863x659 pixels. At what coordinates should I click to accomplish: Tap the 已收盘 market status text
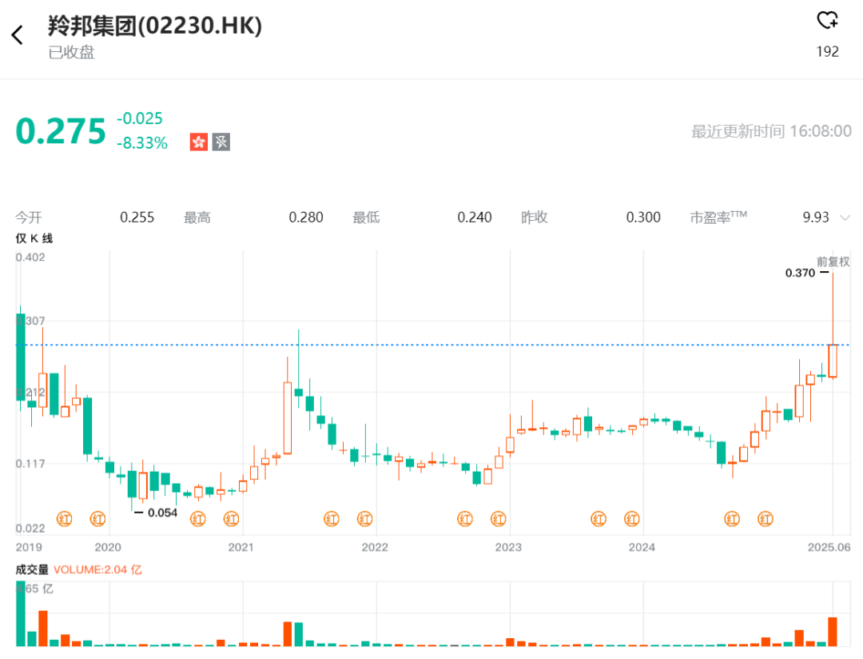(x=71, y=52)
